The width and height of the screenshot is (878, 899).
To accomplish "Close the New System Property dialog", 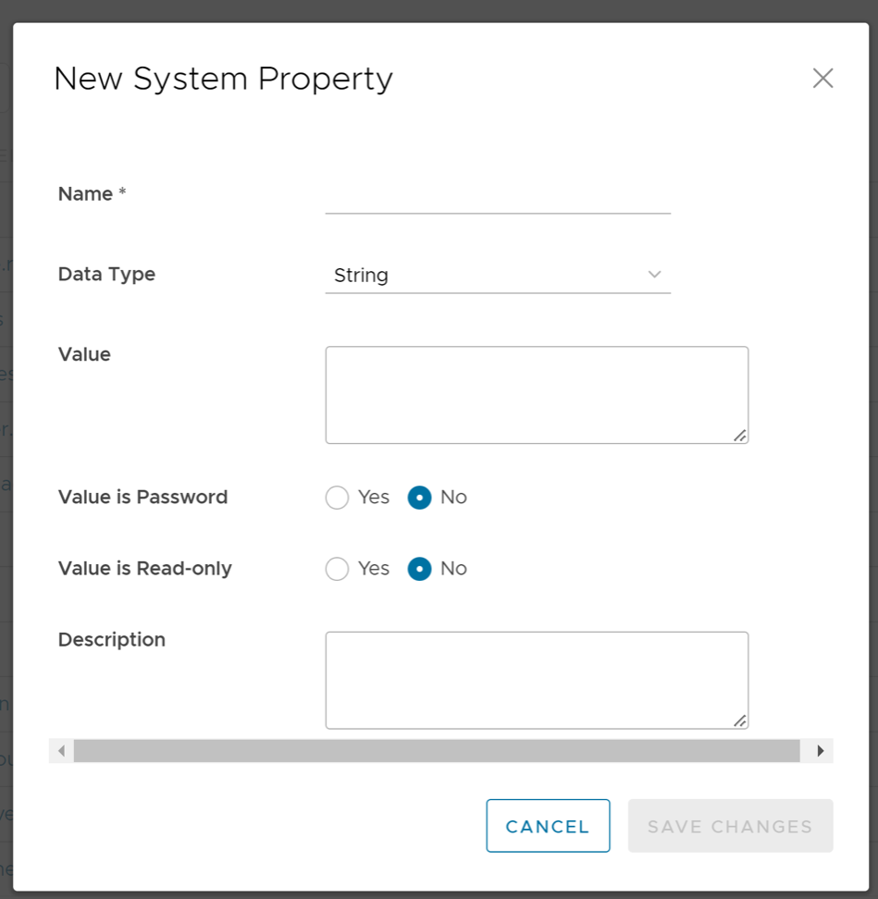I will tap(822, 79).
